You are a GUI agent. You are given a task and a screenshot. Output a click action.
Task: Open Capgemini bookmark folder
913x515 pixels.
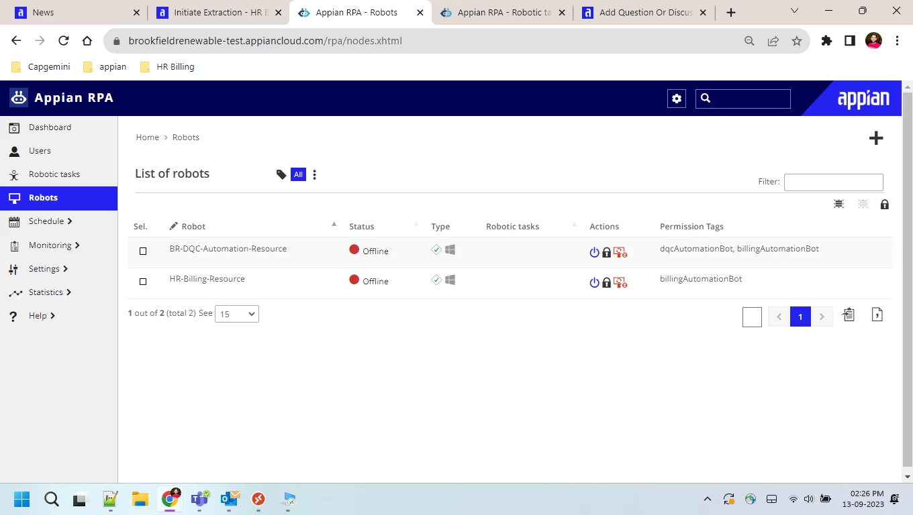[41, 67]
